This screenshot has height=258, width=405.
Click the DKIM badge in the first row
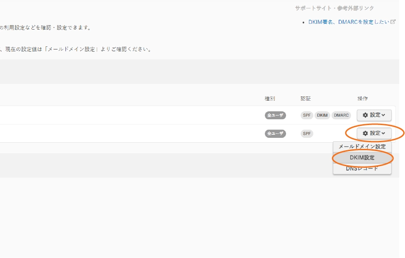click(322, 115)
